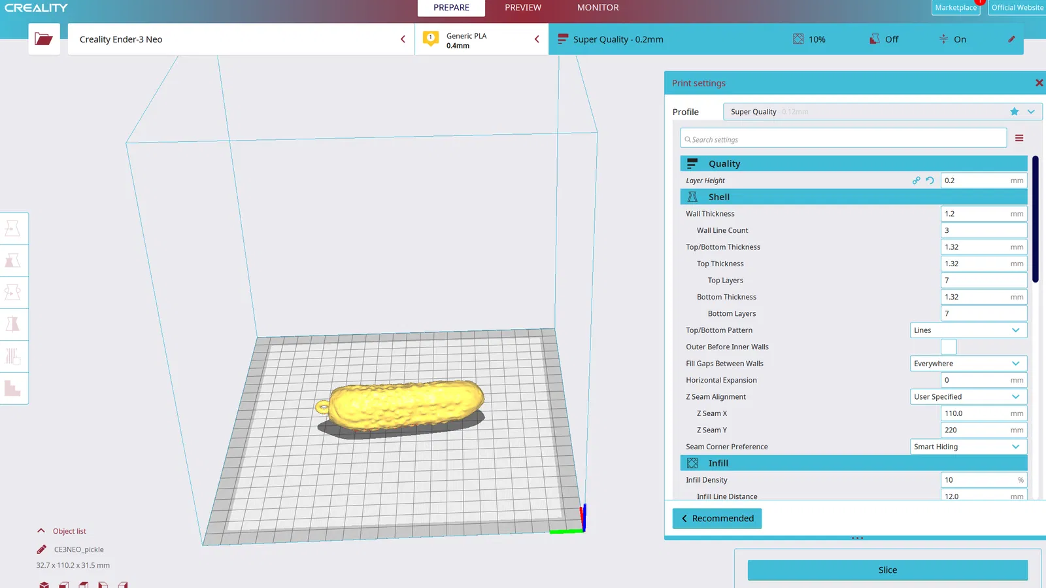Click the Infill Density value field
Screen dimensions: 1046x588
984,480
